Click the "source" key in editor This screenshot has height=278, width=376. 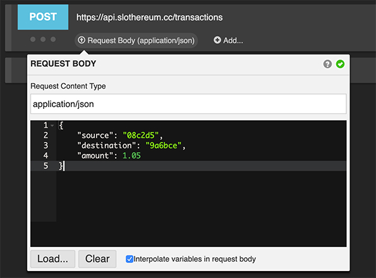pos(95,136)
